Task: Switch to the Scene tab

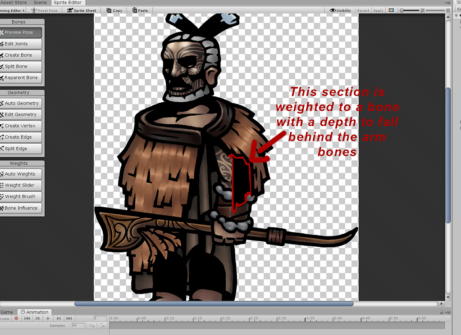Action: (x=40, y=3)
